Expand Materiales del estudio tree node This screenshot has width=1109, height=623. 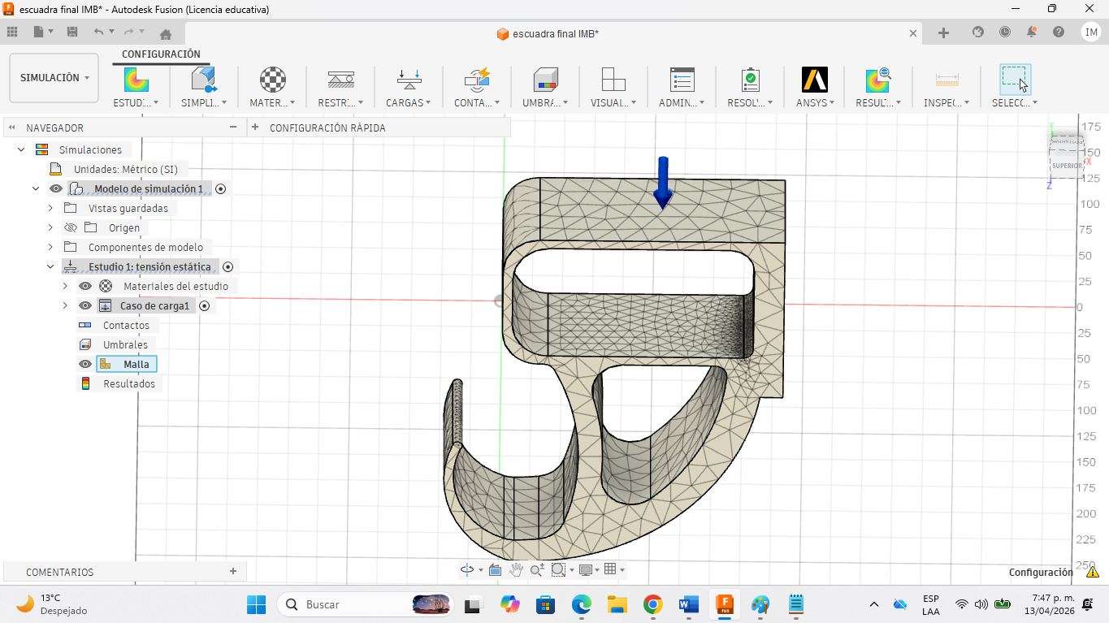point(65,286)
